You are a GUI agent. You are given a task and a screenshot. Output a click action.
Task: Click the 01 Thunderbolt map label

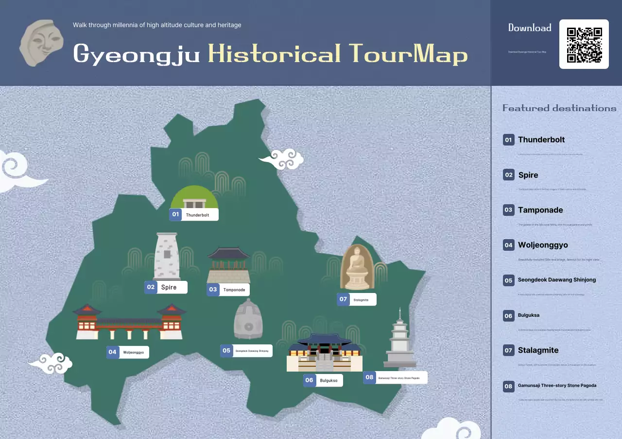(194, 214)
